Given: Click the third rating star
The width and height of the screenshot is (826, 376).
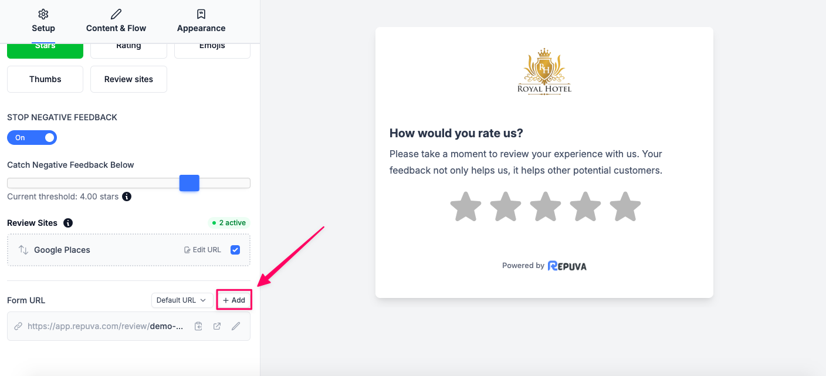Looking at the screenshot, I should click(546, 206).
